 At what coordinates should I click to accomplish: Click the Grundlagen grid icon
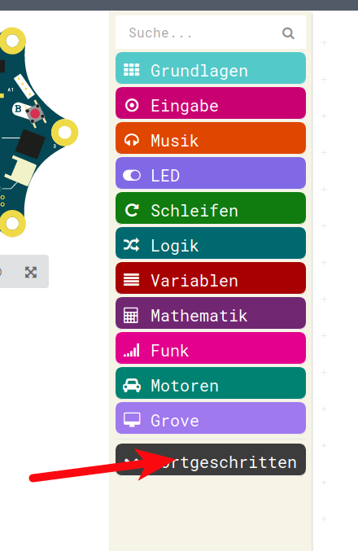tap(132, 70)
